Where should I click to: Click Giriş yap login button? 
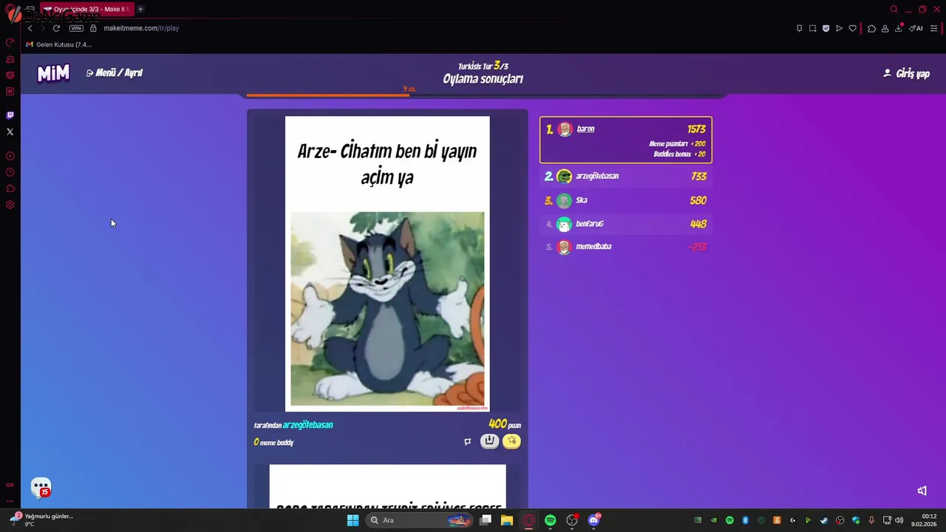(907, 73)
